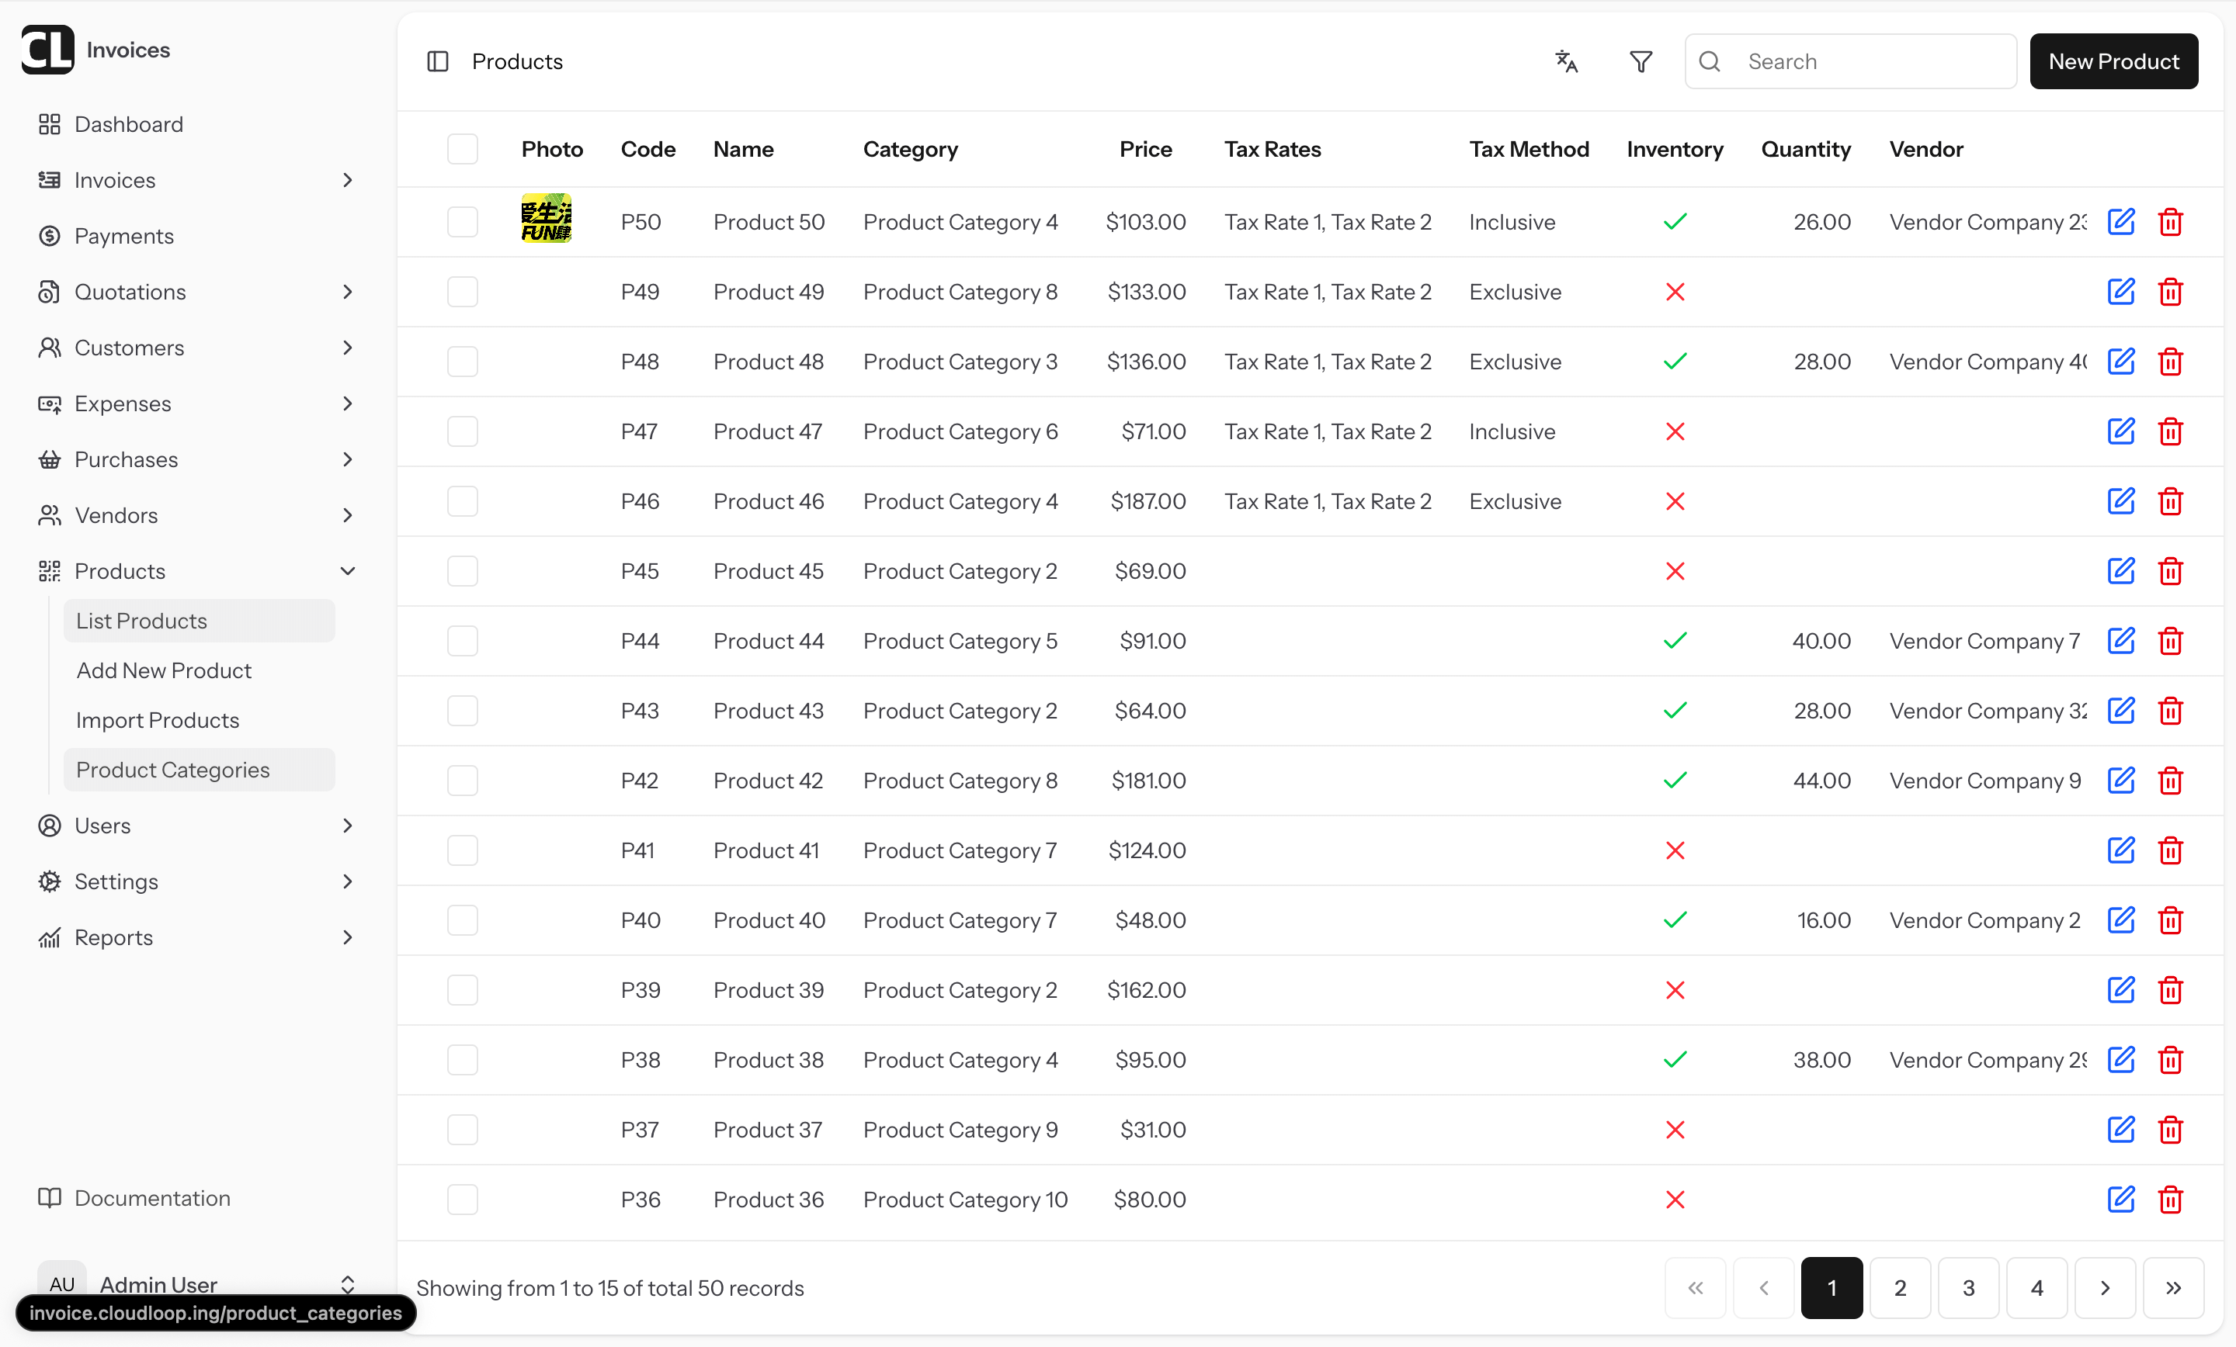Jump to last page of products

2173,1288
